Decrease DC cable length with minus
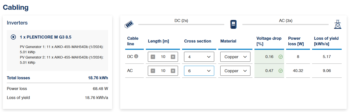The image size is (352, 112). click(x=153, y=57)
